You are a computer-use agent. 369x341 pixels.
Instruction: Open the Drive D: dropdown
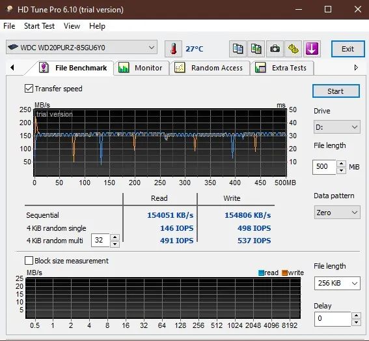(x=336, y=127)
